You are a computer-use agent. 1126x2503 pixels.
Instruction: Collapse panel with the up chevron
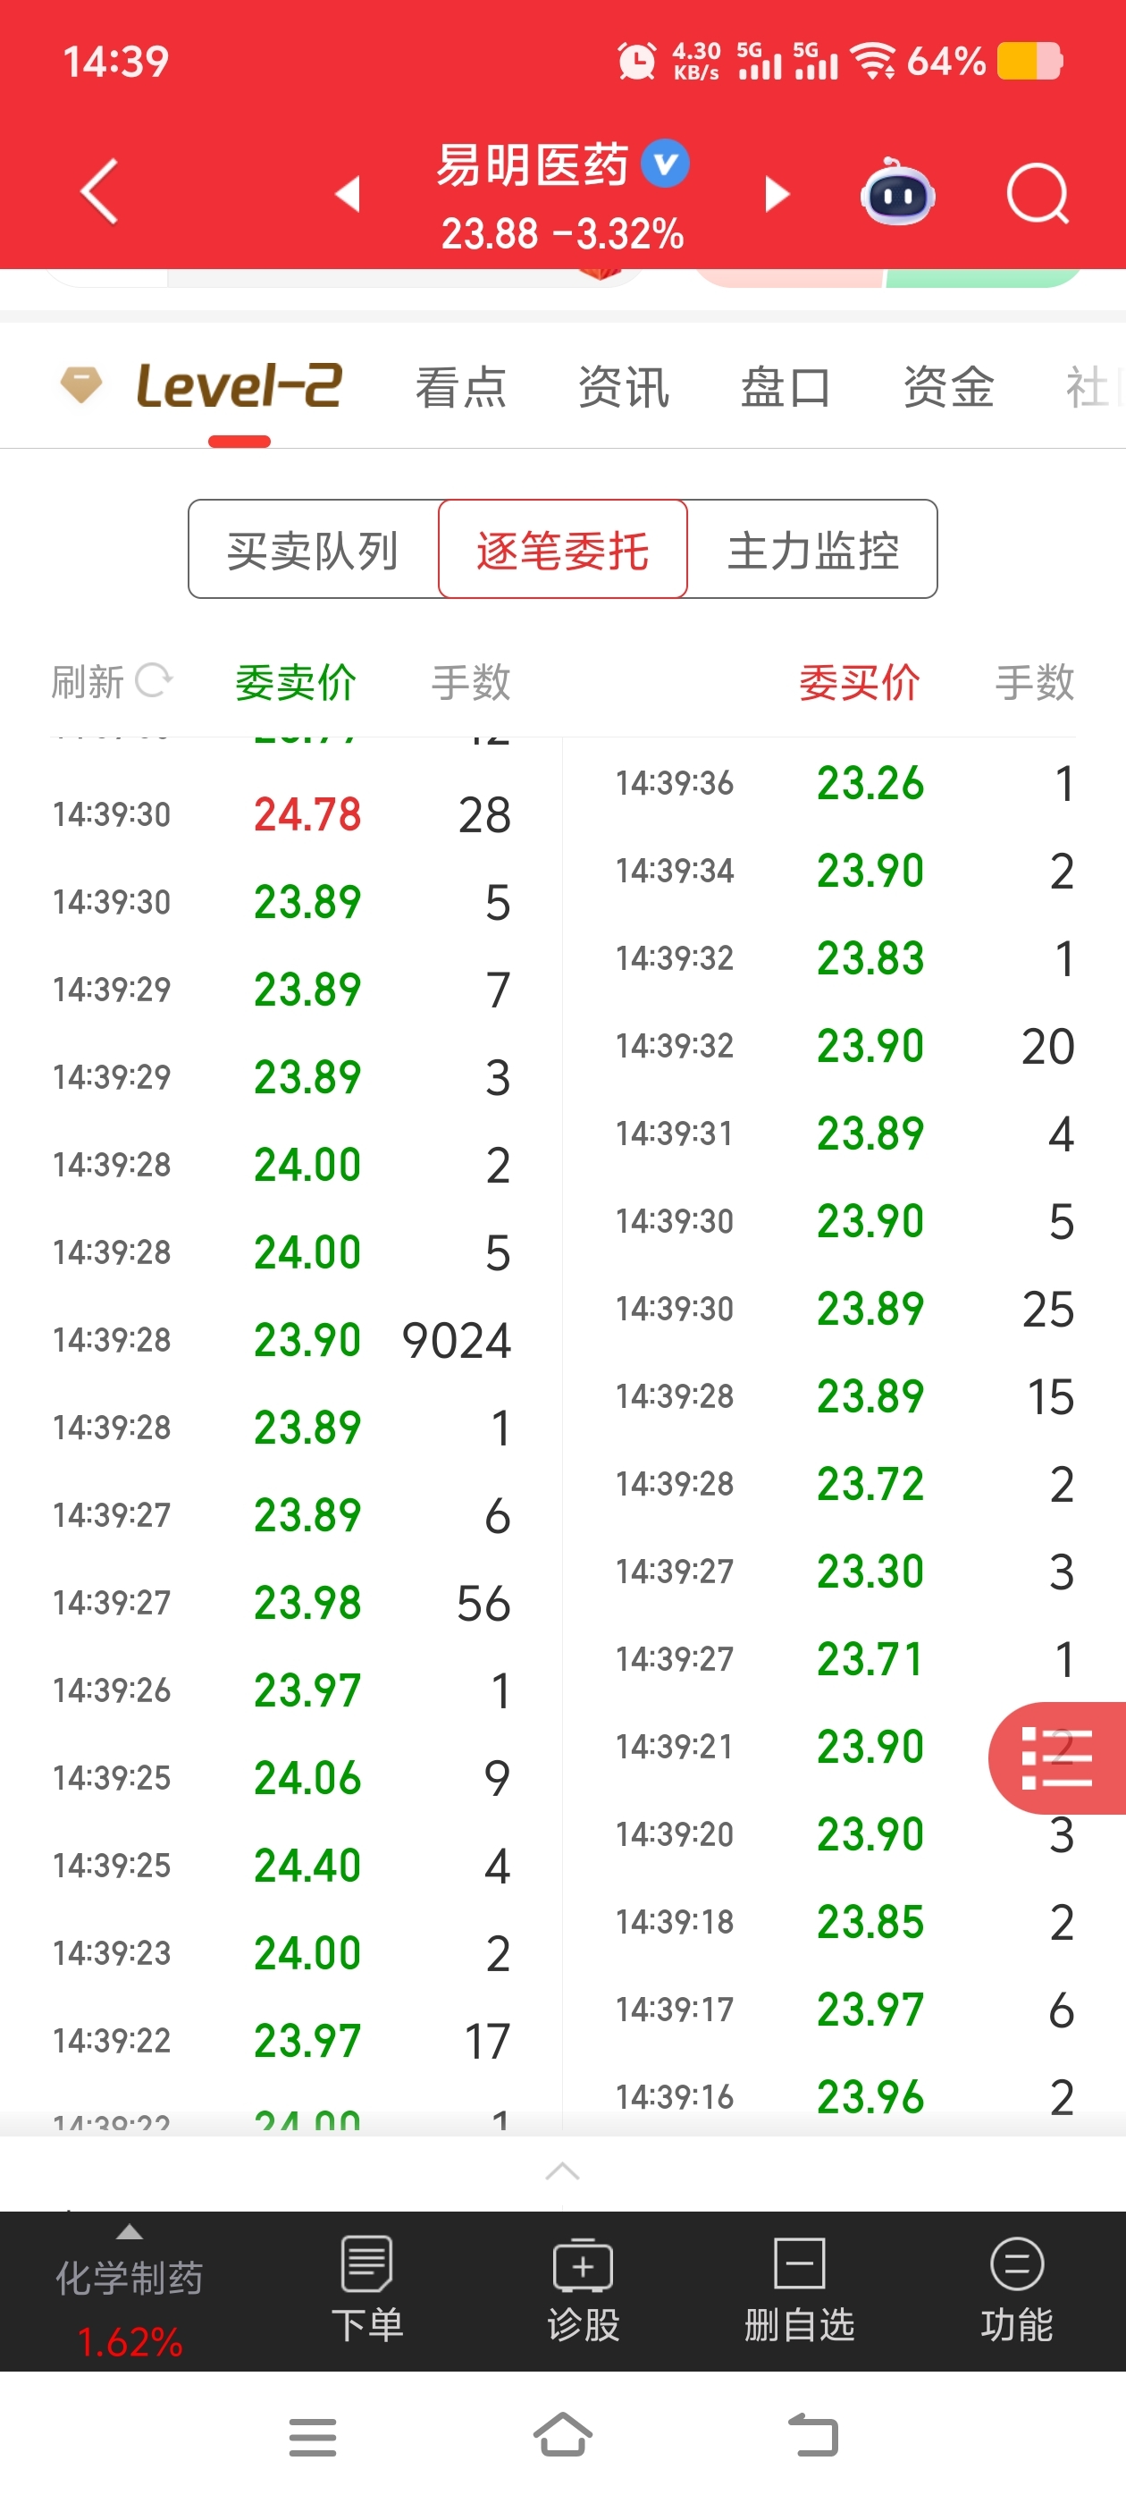click(x=562, y=2170)
